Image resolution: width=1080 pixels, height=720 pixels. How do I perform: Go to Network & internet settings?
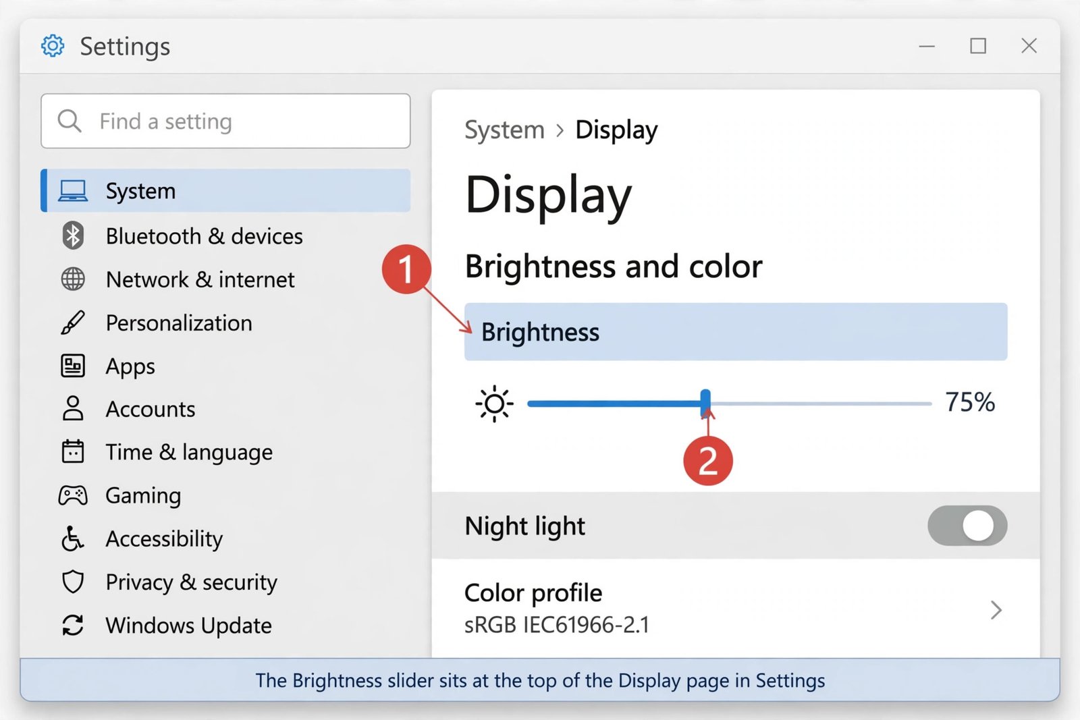click(x=200, y=279)
